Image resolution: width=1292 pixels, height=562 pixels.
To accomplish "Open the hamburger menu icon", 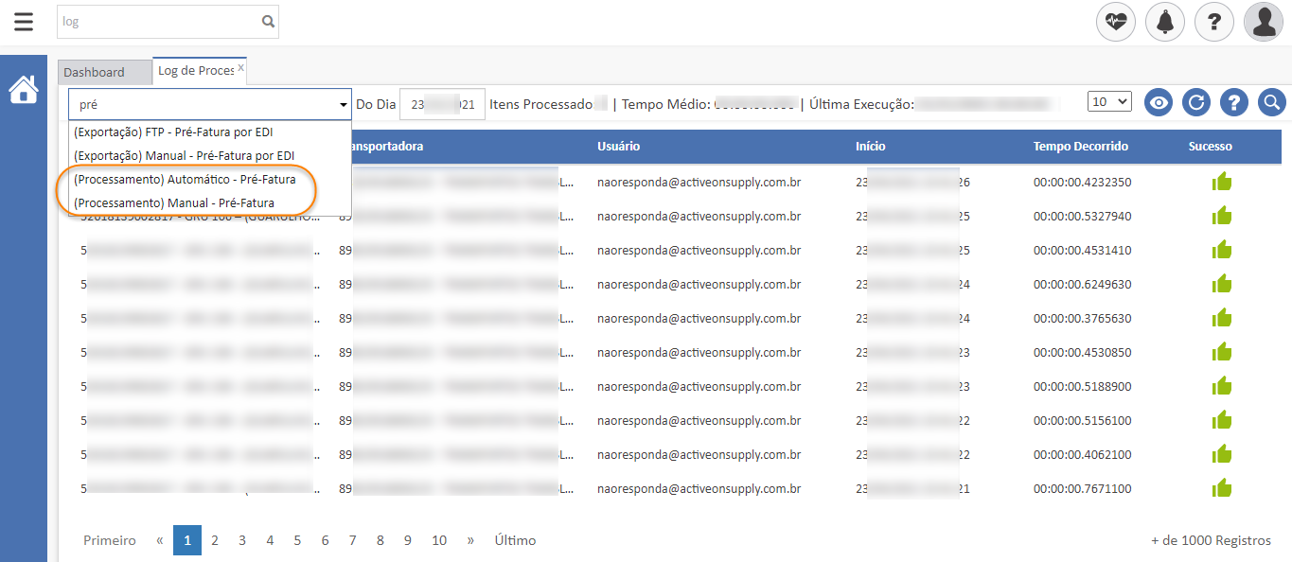I will pyautogui.click(x=24, y=22).
